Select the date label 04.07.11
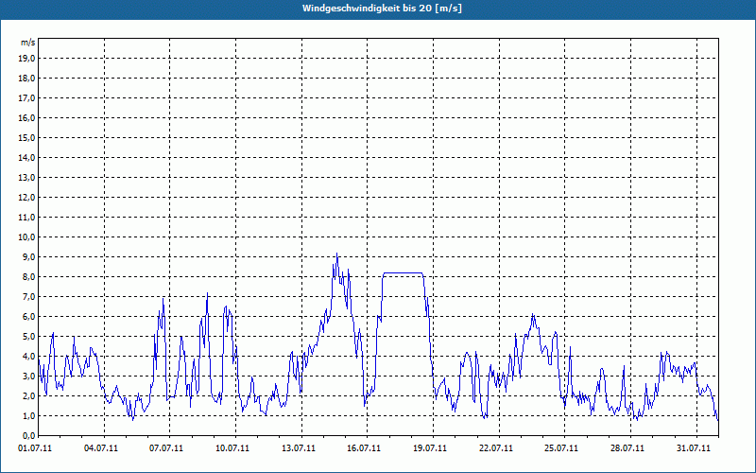The image size is (756, 473). point(101,448)
